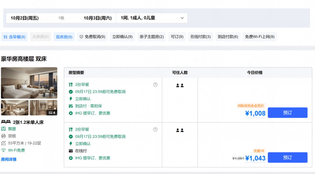Click the green check icon in the ¥1,043 row
Image resolution: width=315 pixels, height=174 pixels.
(71, 137)
